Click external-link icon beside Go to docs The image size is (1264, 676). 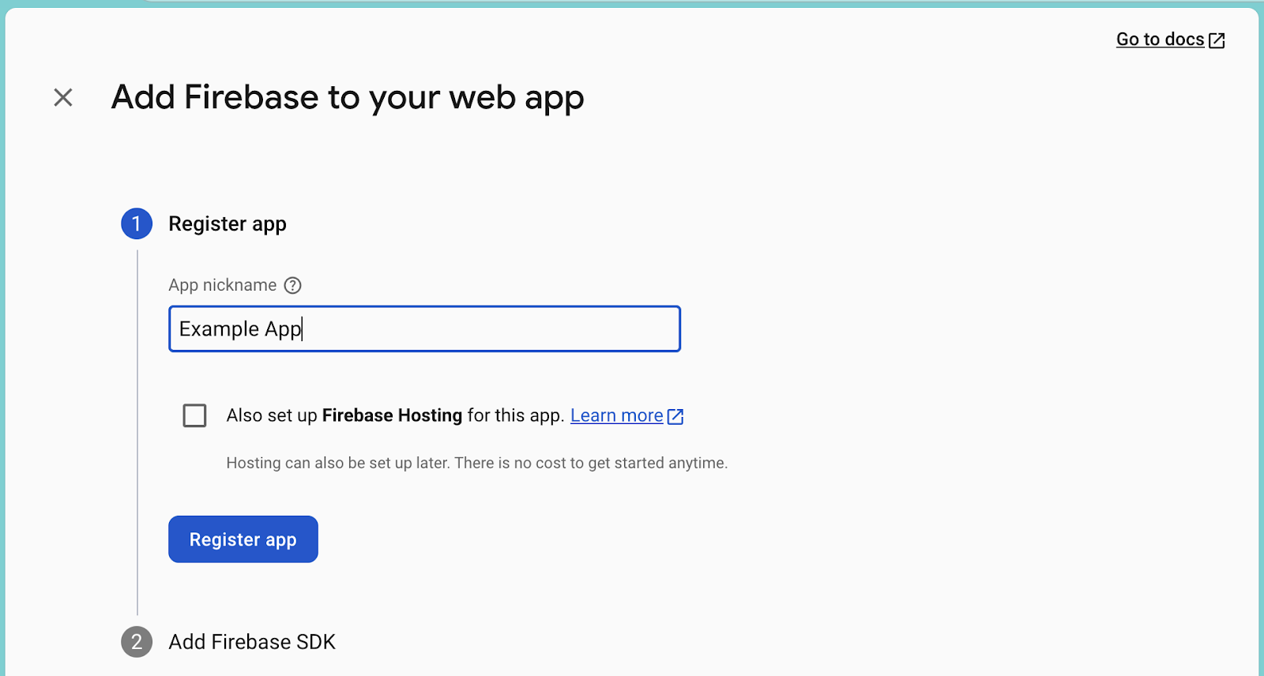click(x=1217, y=40)
